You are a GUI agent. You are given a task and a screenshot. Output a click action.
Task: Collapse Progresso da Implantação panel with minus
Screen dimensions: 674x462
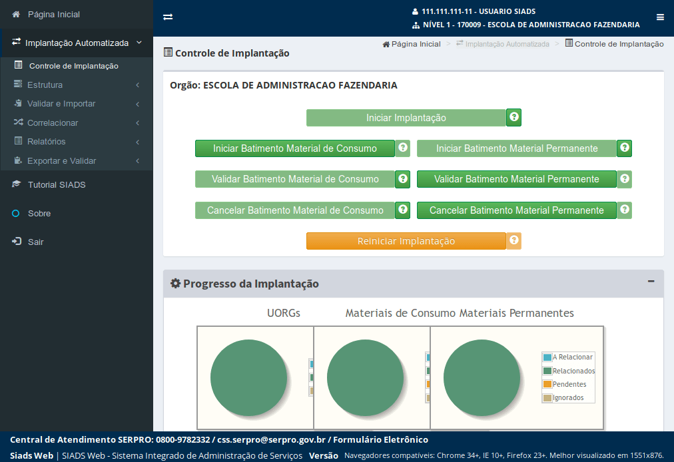[651, 281]
